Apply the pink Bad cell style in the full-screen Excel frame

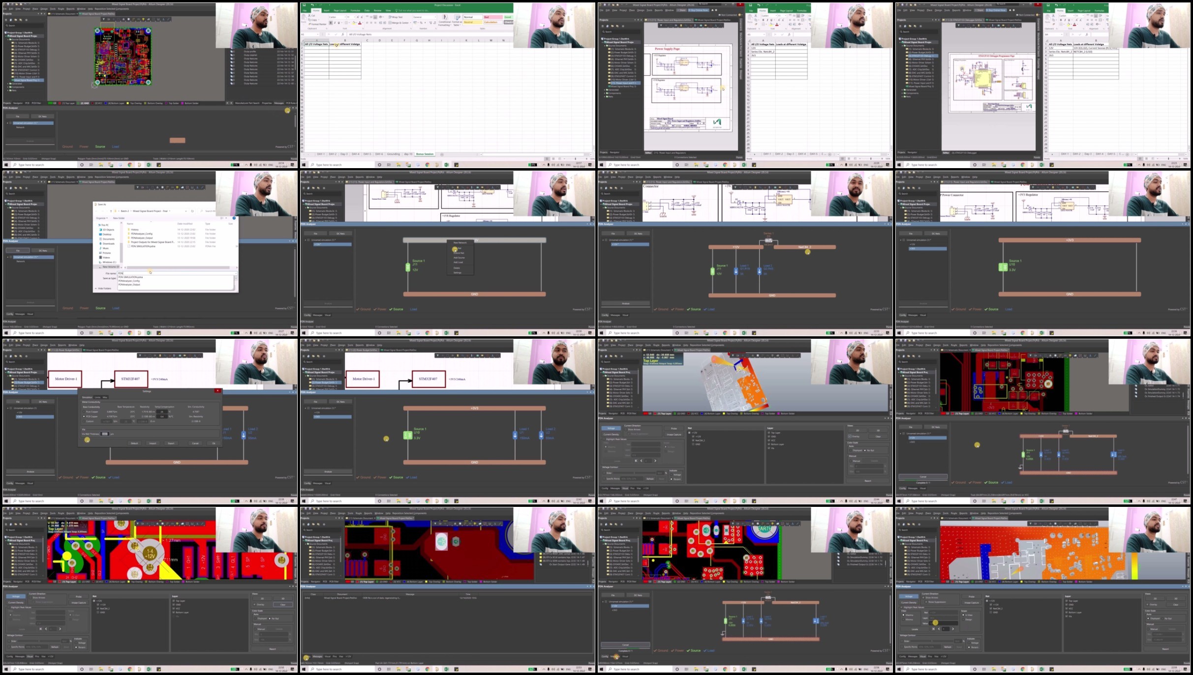click(x=493, y=17)
